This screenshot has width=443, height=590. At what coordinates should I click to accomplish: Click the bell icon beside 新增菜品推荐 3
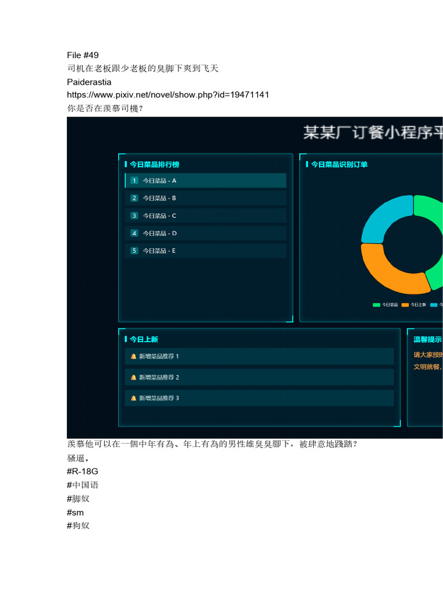click(133, 398)
